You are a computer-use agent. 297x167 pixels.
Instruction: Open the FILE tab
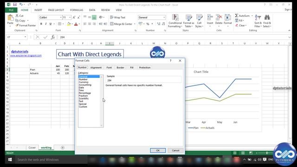(x=11, y=10)
